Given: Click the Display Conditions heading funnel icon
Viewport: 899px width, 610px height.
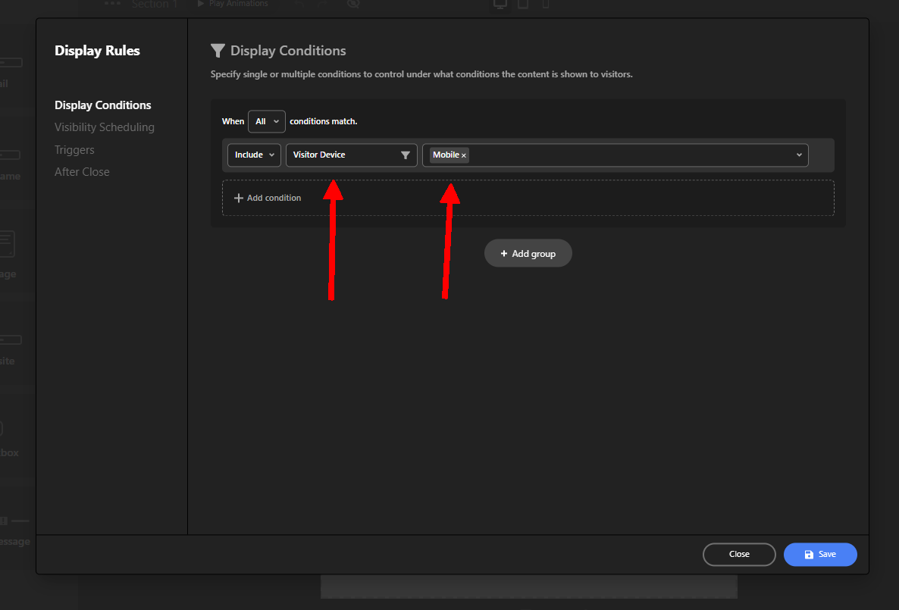Looking at the screenshot, I should 218,51.
